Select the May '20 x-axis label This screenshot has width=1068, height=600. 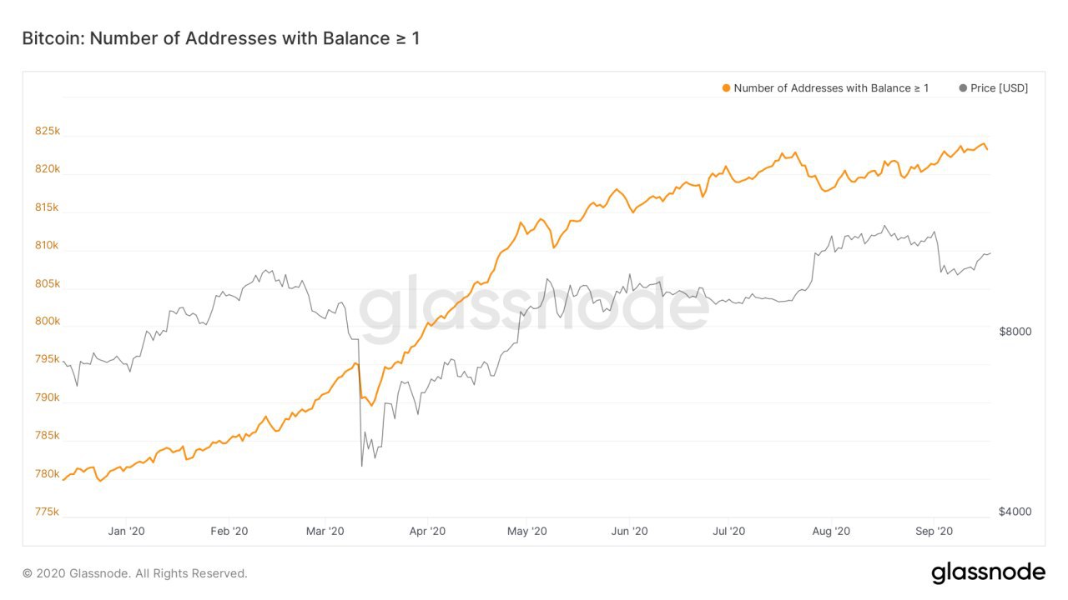click(527, 531)
